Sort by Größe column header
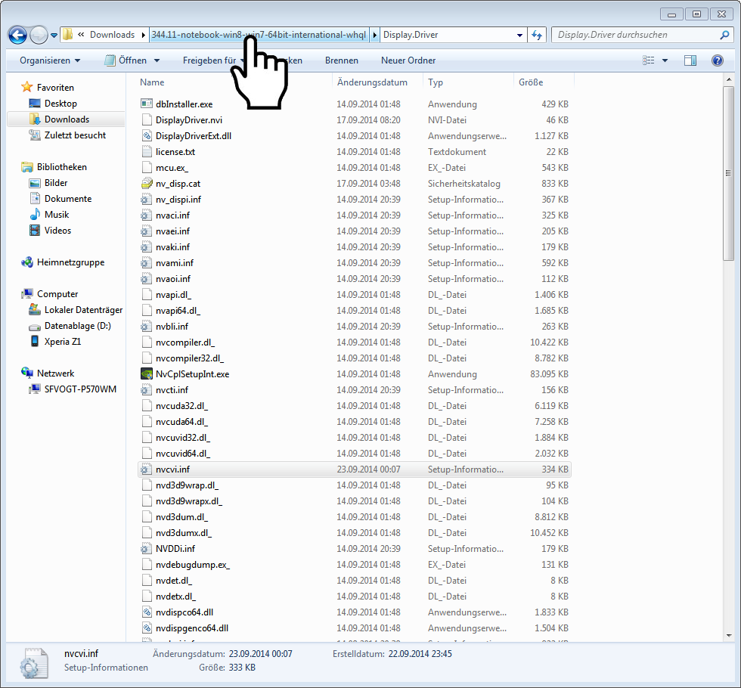This screenshot has height=688, width=741. 531,82
